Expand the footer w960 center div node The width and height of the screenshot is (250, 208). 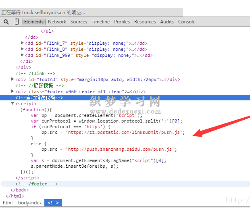click(x=12, y=91)
